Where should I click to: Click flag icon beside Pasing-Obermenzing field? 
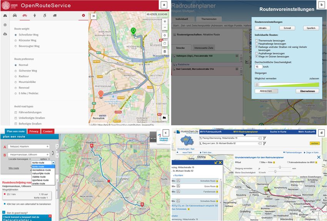pos(264,138)
